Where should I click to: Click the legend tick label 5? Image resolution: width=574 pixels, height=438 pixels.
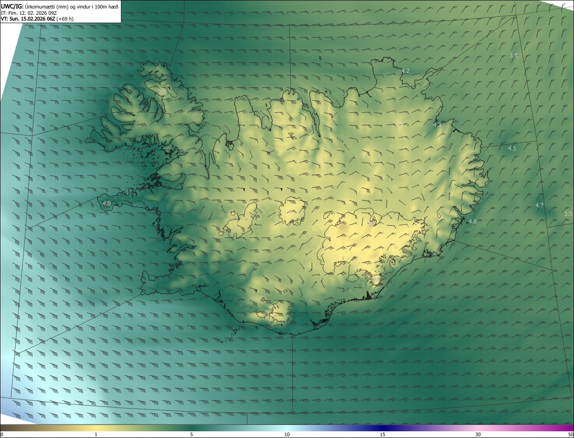(x=191, y=434)
